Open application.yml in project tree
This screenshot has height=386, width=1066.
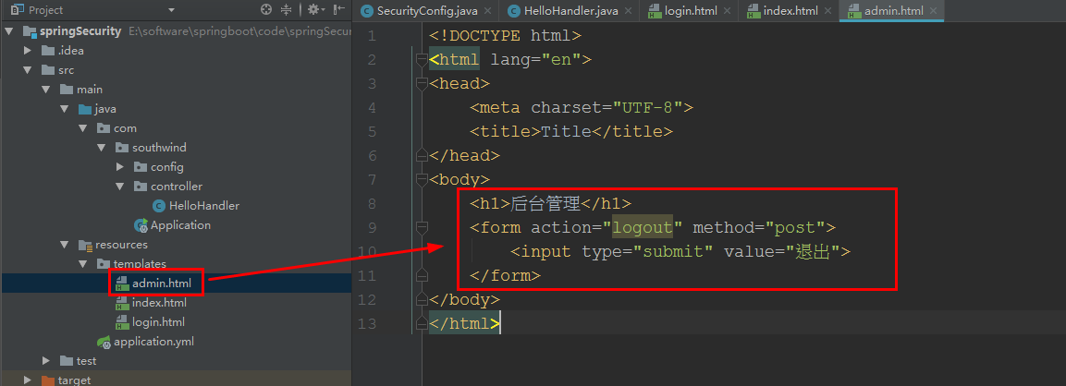[145, 341]
